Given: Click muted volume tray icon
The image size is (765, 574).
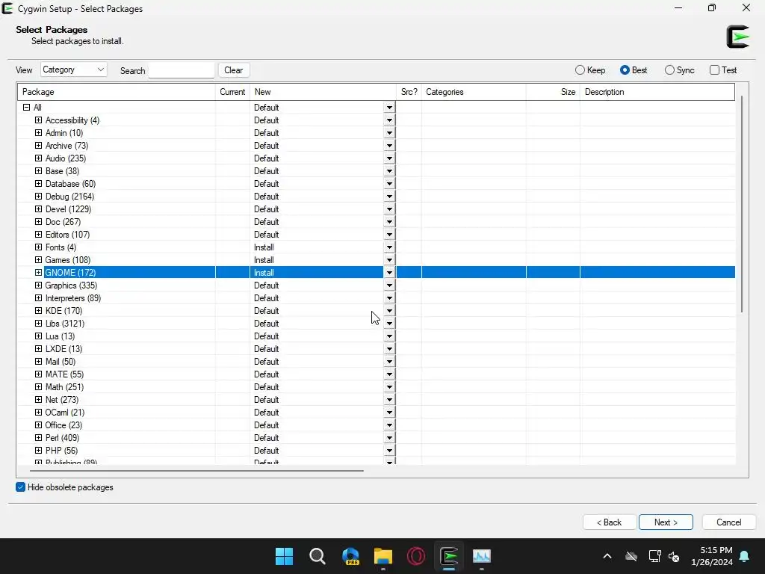Looking at the screenshot, I should 674,556.
